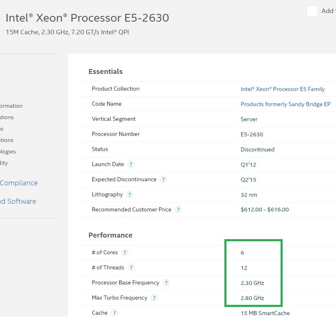Click help icon beside Expected Discontinuance
Image resolution: width=336 pixels, height=320 pixels.
pos(163,180)
